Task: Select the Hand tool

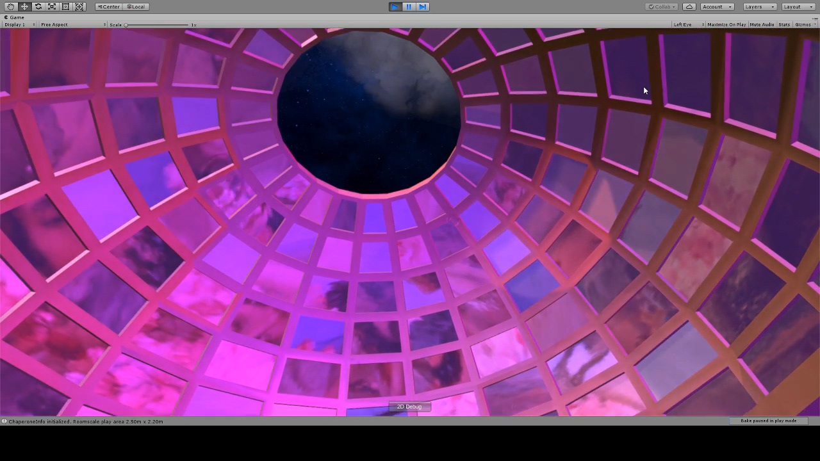Action: coord(11,6)
